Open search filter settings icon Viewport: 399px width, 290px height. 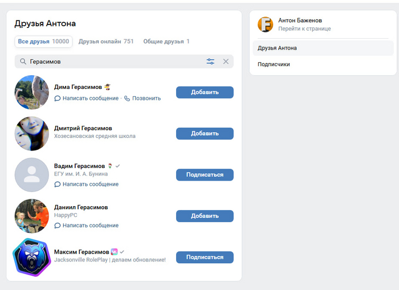click(210, 62)
